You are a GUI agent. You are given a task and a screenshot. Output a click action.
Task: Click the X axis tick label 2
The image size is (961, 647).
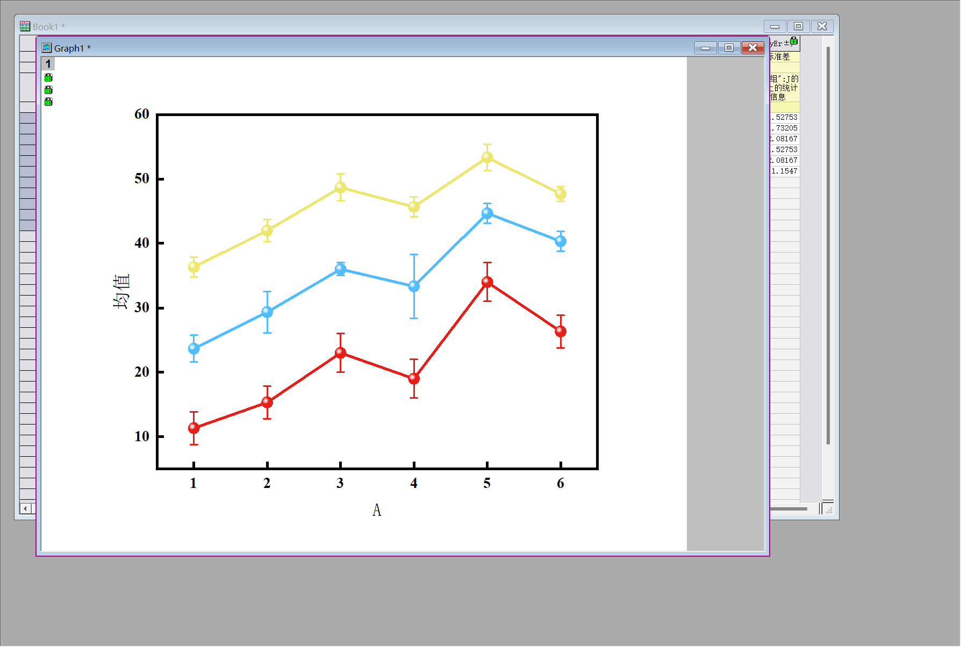point(267,483)
